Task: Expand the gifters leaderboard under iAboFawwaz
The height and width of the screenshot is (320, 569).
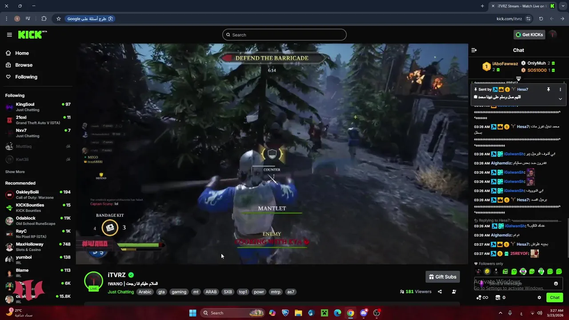Action: pos(518,79)
